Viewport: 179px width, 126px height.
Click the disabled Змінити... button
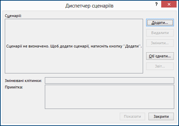[x=160, y=43]
